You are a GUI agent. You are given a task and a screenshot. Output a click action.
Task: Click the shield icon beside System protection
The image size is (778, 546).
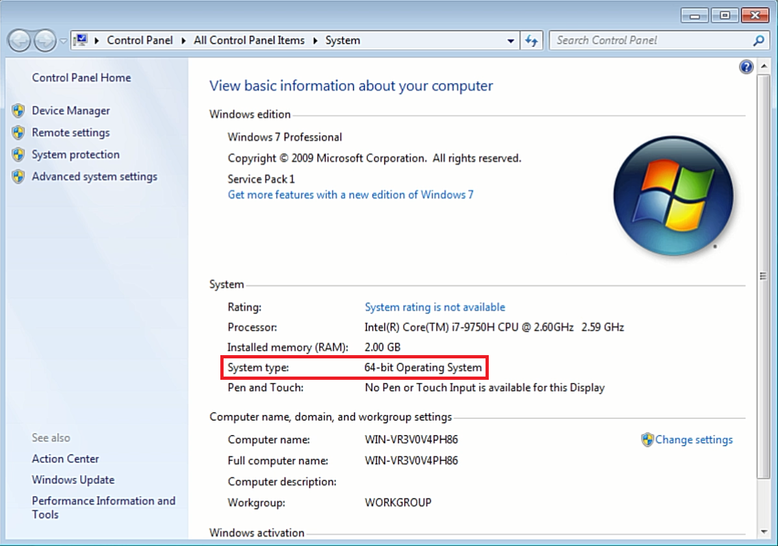[18, 155]
